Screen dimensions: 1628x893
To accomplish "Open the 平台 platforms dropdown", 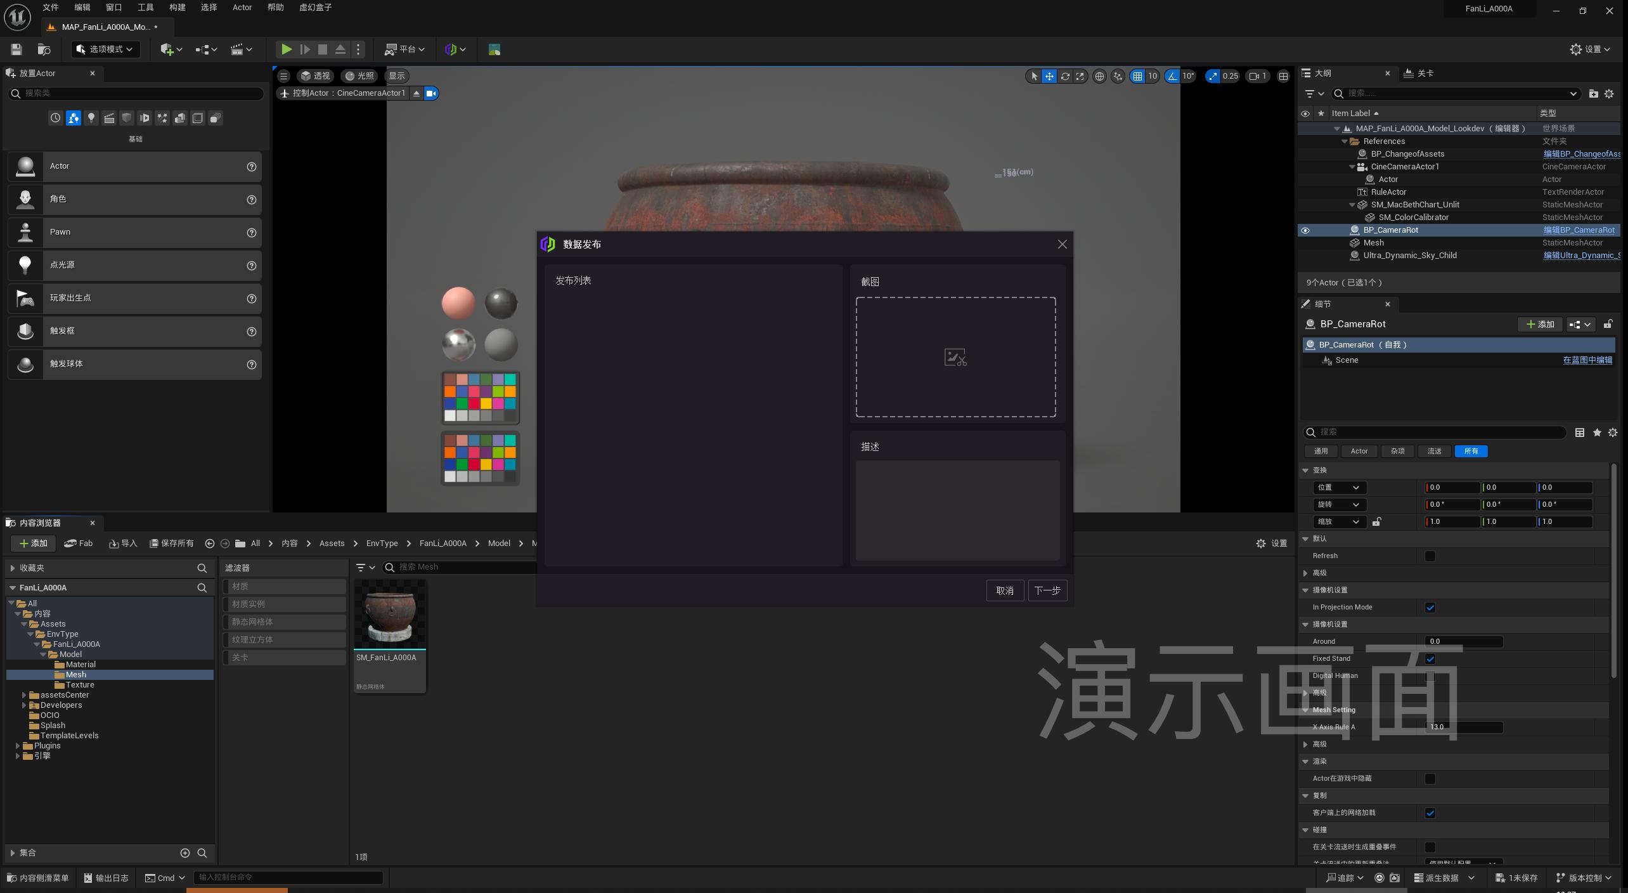I will coord(405,49).
